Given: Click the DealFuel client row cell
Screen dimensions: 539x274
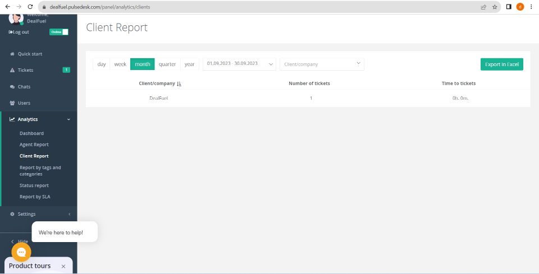Looking at the screenshot, I should click(x=158, y=98).
